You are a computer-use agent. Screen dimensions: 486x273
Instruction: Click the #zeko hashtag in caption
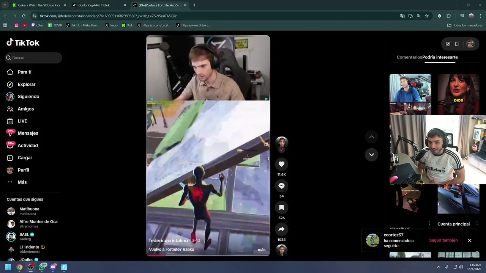(x=188, y=249)
